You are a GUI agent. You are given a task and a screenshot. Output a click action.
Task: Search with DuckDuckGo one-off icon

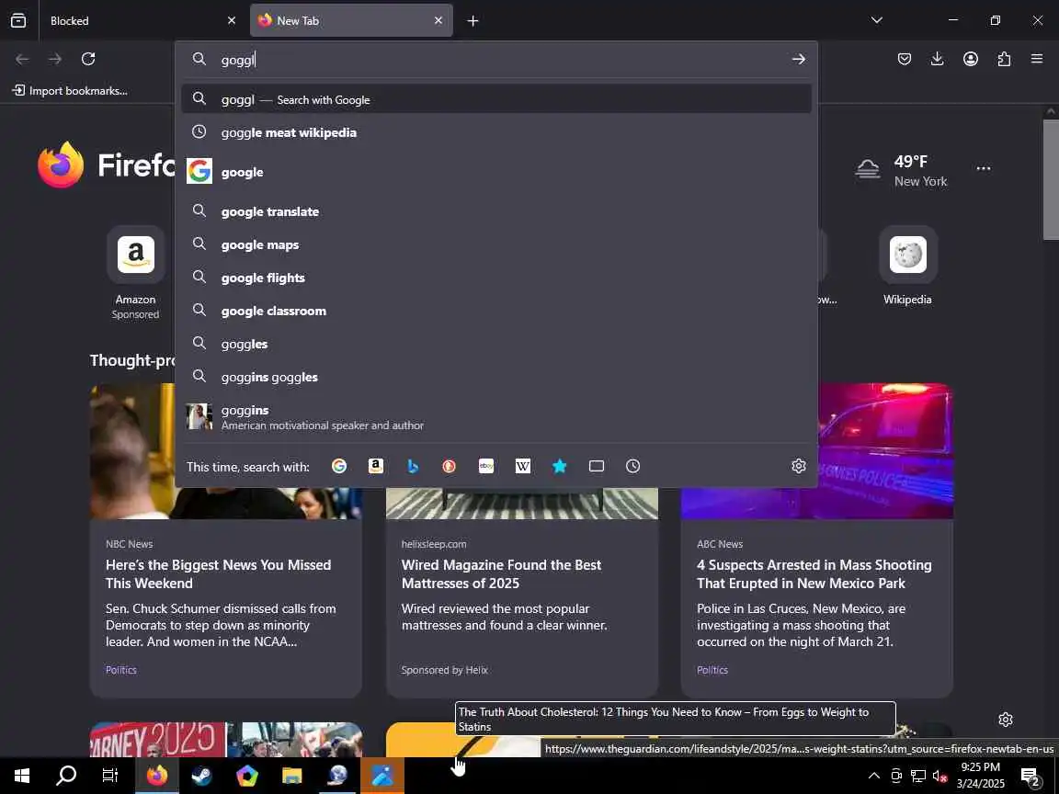click(450, 466)
